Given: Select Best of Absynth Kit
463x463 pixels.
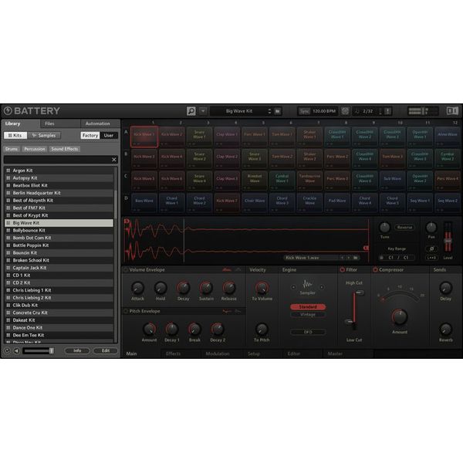Looking at the screenshot, I should 59,201.
